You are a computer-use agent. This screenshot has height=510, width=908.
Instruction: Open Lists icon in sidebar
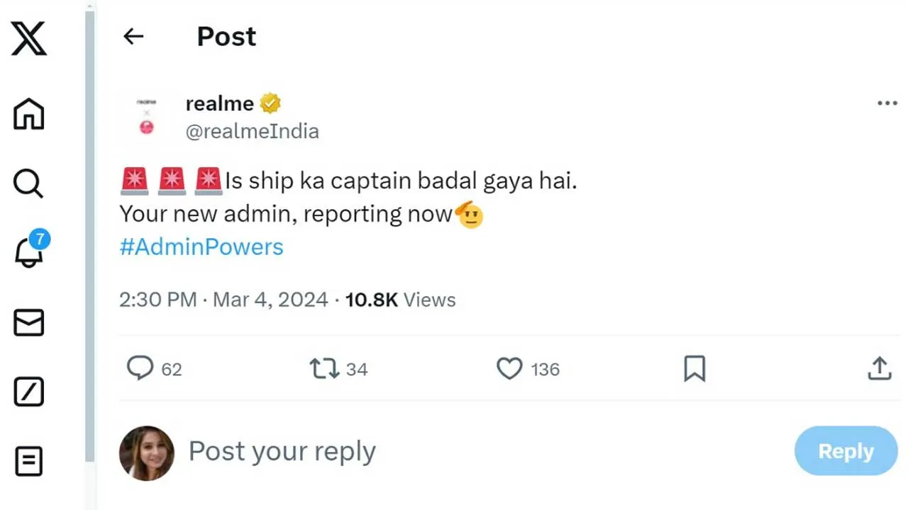29,461
